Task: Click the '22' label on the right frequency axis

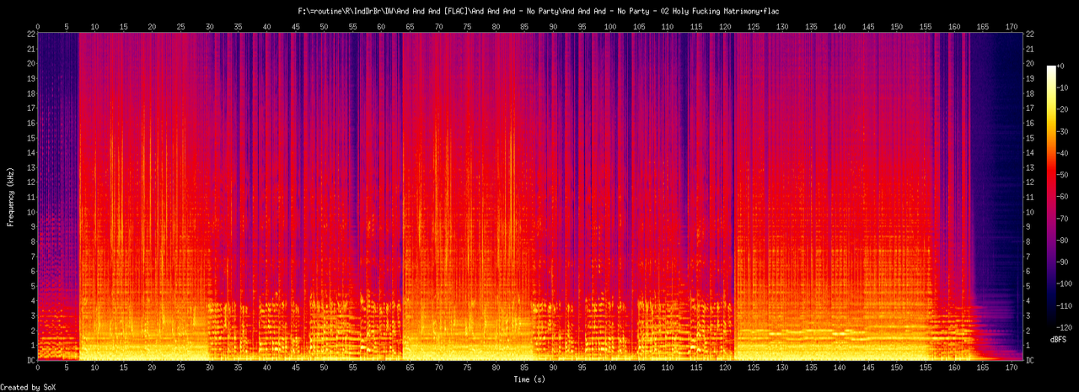Action: (1032, 33)
